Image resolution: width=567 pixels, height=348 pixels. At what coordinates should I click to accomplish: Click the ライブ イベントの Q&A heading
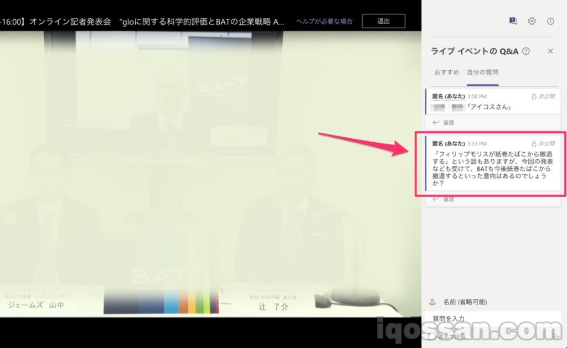point(475,51)
